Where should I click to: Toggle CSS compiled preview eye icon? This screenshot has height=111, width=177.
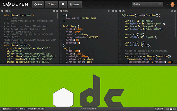point(109,11)
